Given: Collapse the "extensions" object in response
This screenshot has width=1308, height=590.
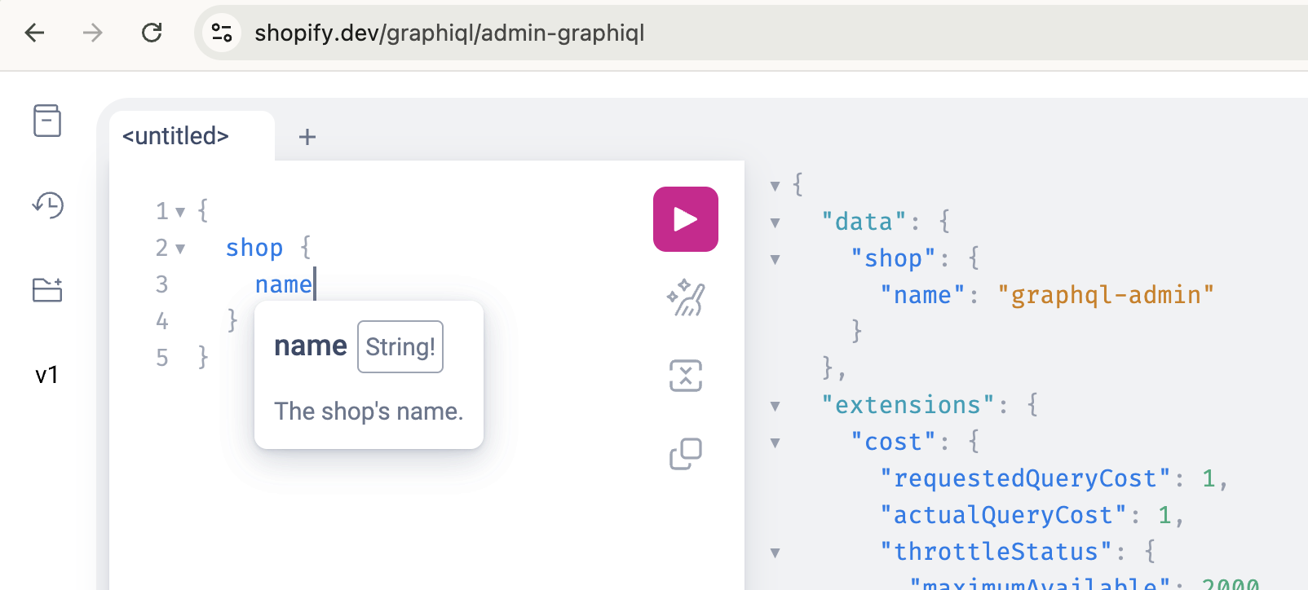Looking at the screenshot, I should point(776,406).
